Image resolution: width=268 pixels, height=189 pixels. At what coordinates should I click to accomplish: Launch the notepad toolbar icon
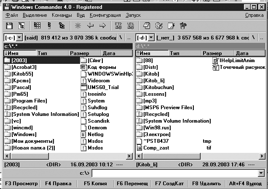(147, 26)
